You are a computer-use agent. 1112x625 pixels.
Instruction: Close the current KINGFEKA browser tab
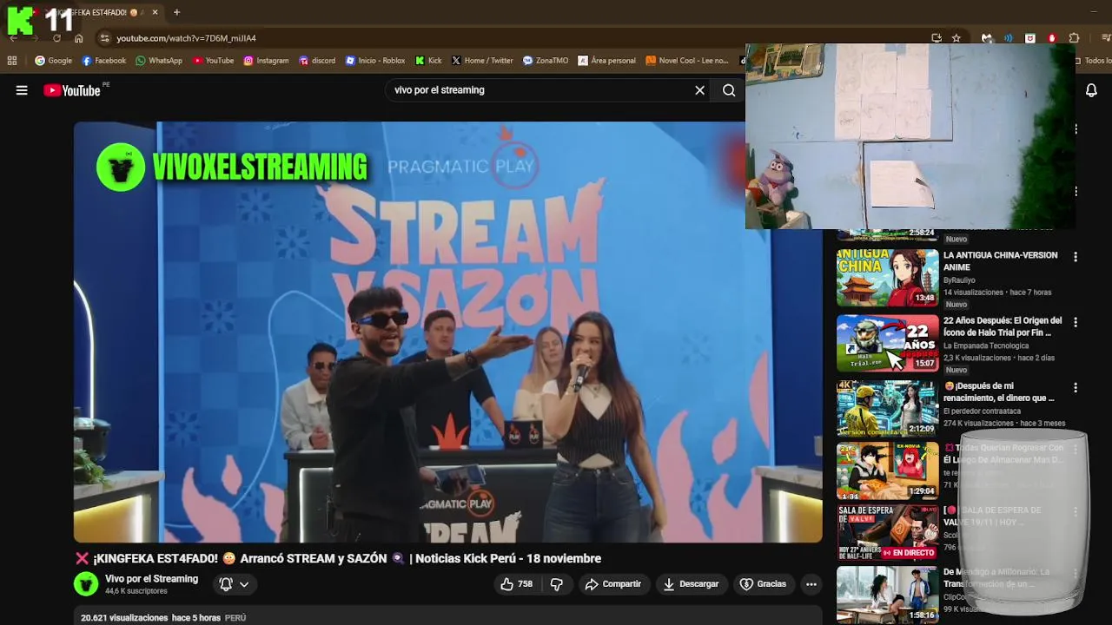(155, 12)
